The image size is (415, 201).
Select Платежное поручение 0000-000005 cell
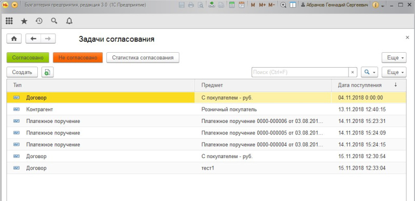(x=262, y=133)
